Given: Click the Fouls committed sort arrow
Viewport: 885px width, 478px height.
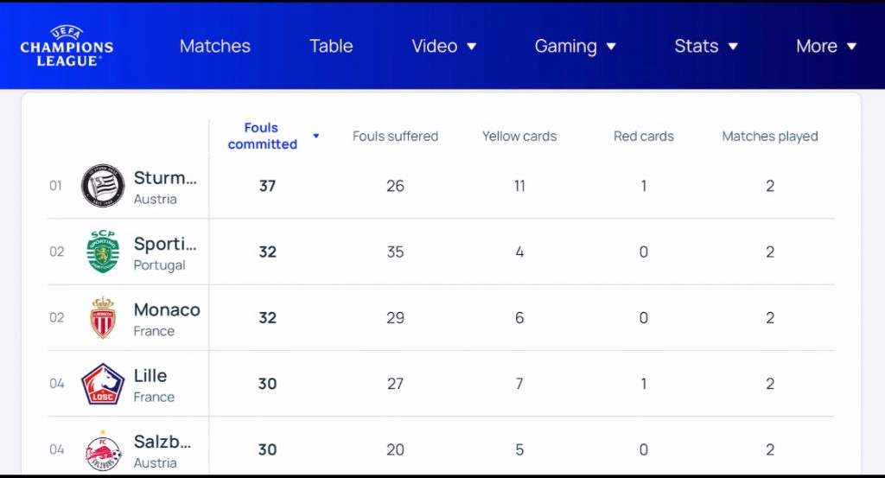Looking at the screenshot, I should [x=316, y=137].
